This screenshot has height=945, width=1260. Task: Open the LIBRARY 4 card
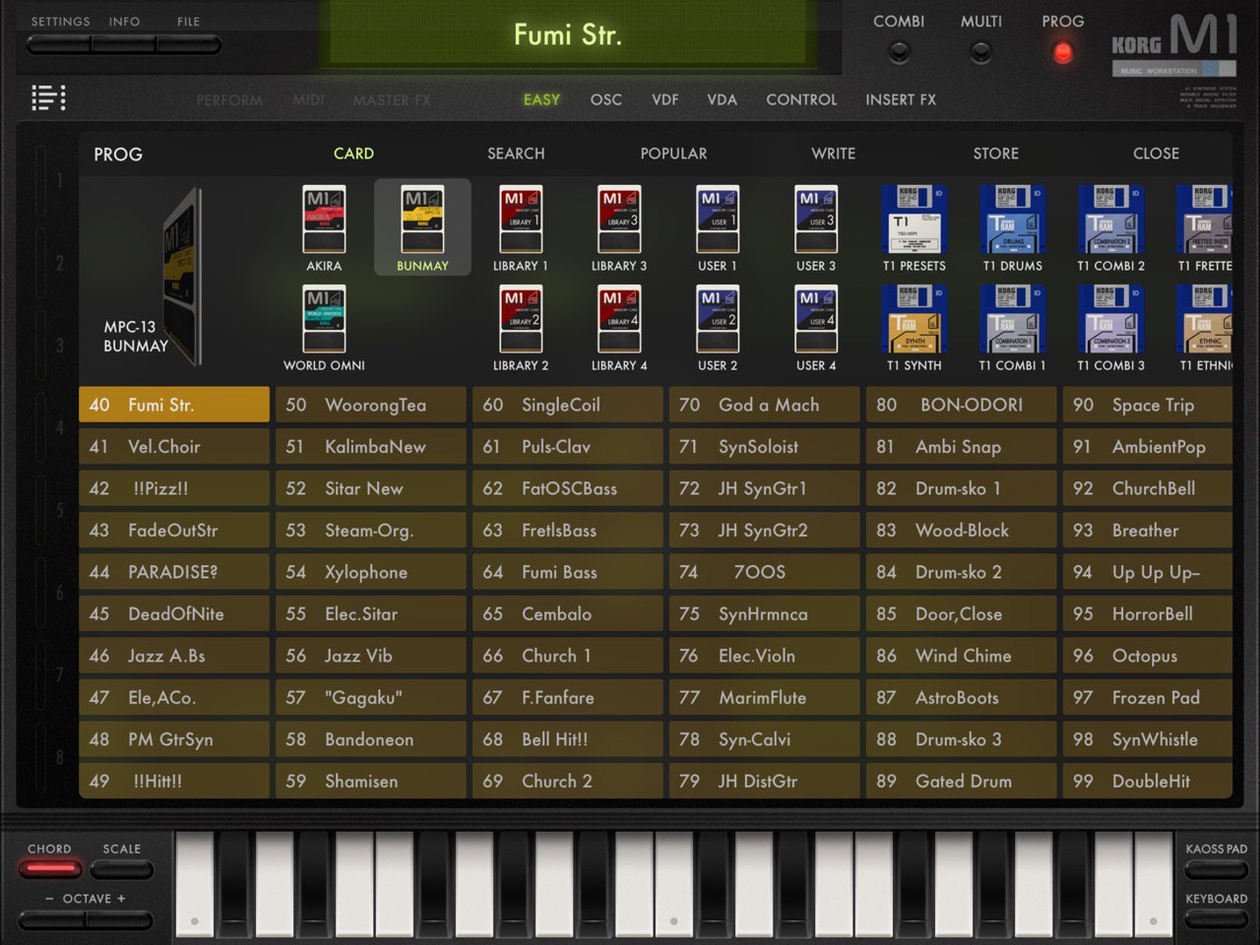pos(619,327)
